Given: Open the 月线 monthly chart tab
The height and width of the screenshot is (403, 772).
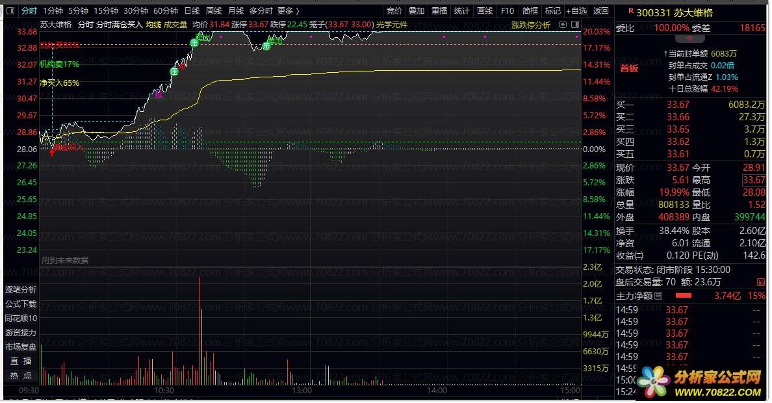Looking at the screenshot, I should pos(236,11).
